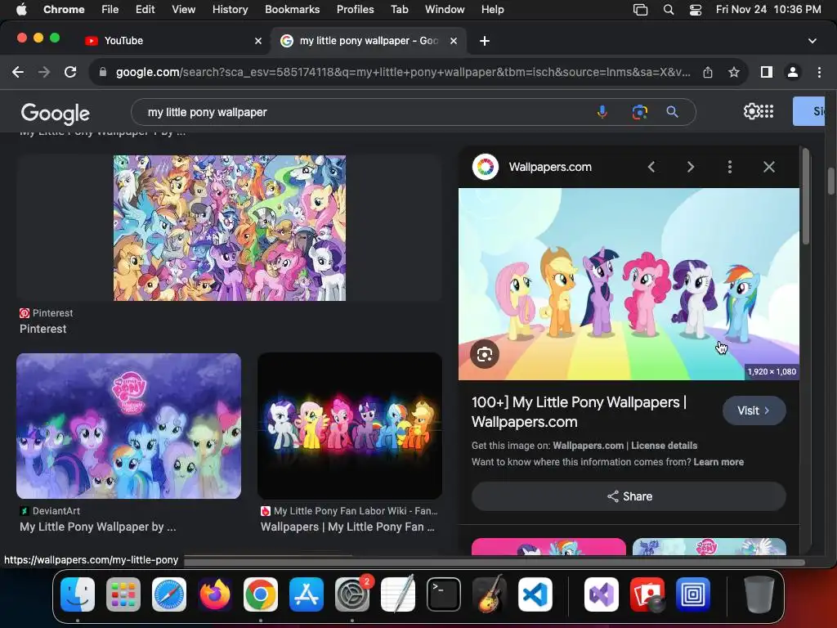
Task: Click the preview panel vertical scrollbar
Action: coord(805,196)
